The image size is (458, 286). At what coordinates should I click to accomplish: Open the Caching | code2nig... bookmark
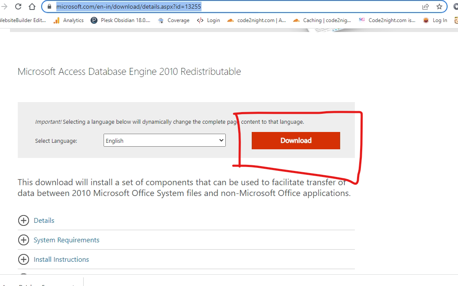pyautogui.click(x=322, y=20)
